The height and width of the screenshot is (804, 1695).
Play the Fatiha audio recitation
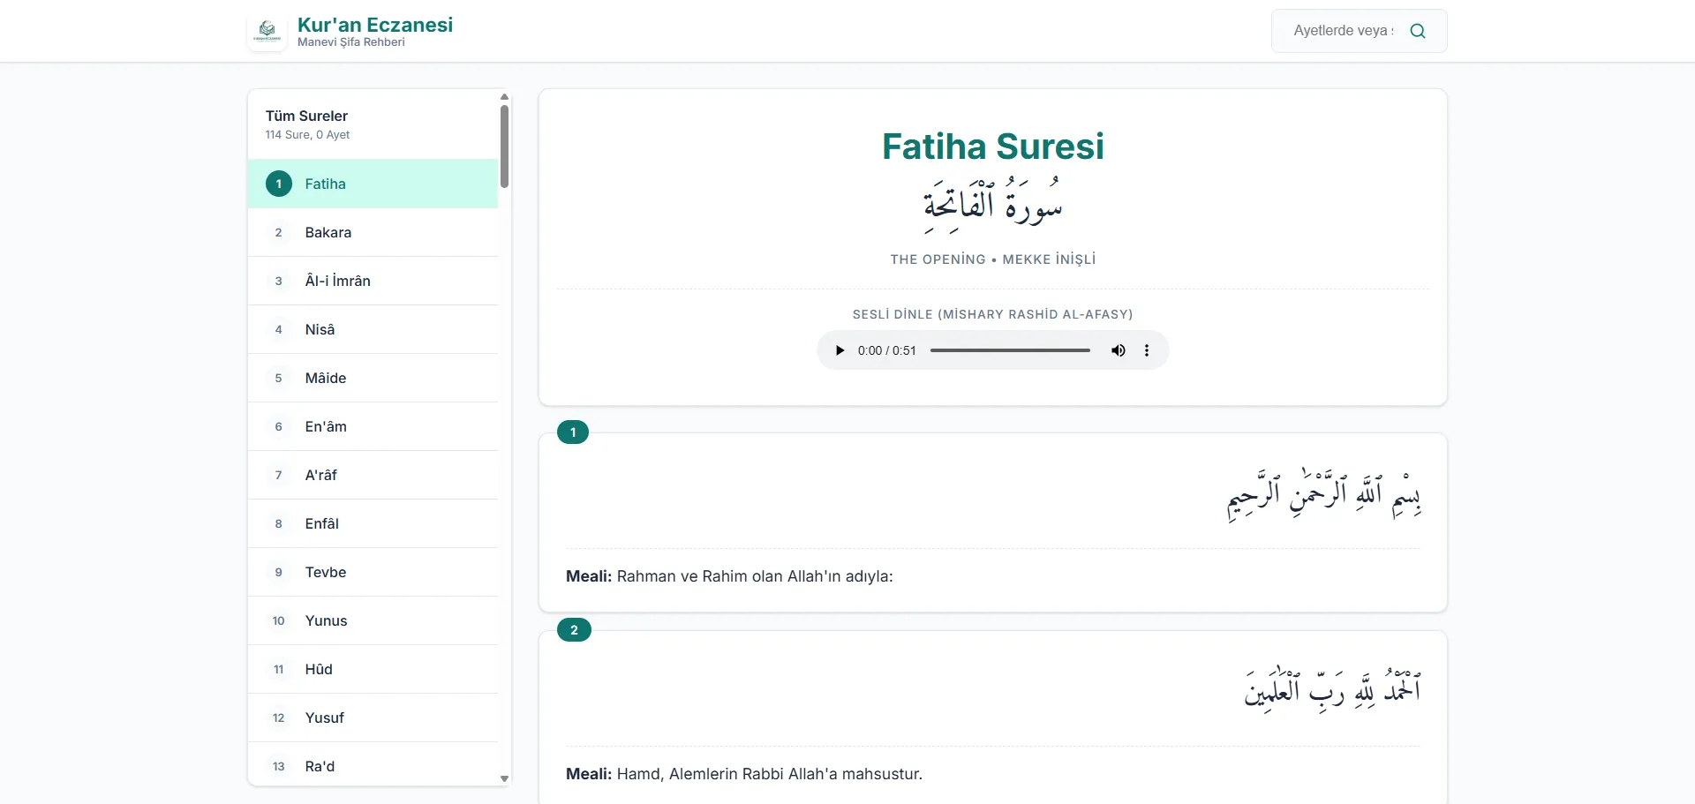click(840, 350)
